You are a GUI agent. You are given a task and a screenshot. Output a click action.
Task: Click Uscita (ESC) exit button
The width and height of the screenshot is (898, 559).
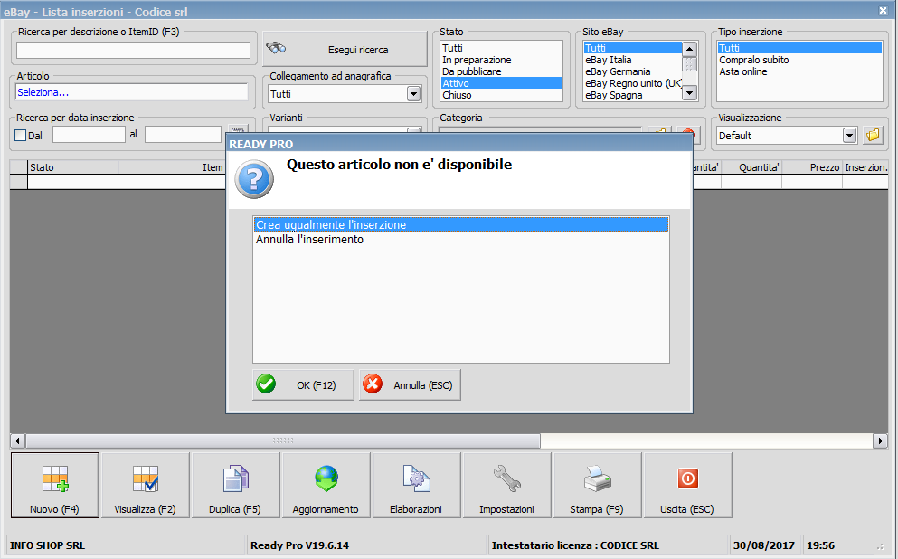click(688, 485)
